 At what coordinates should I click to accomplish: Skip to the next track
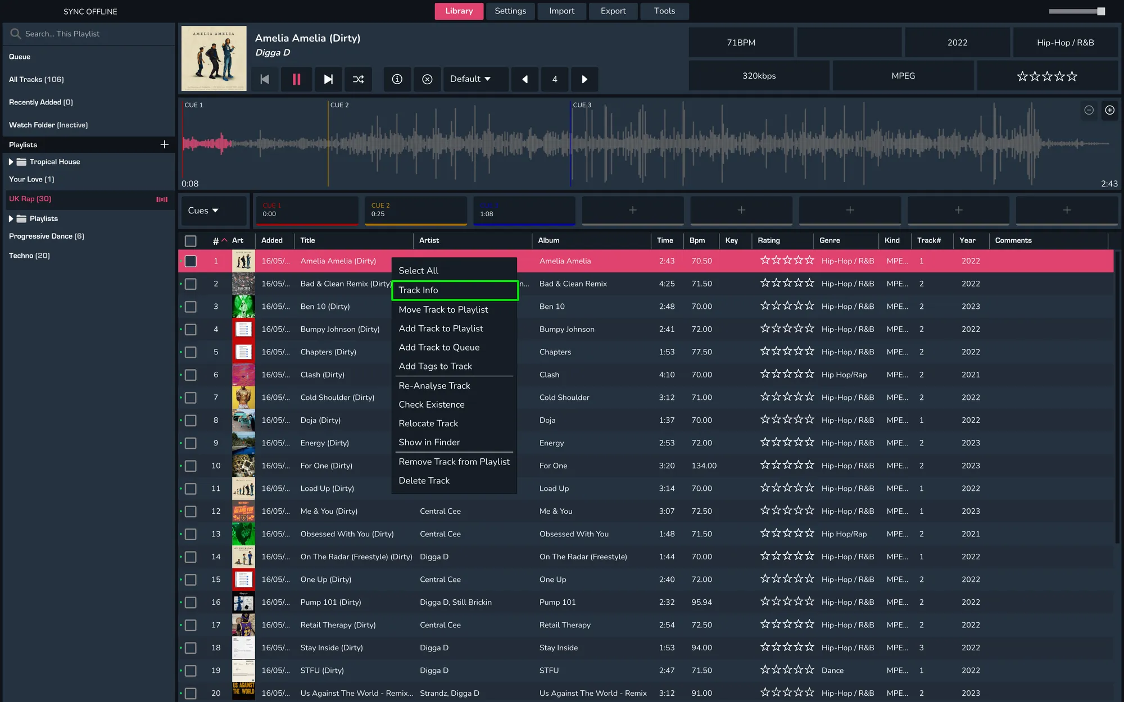coord(328,79)
